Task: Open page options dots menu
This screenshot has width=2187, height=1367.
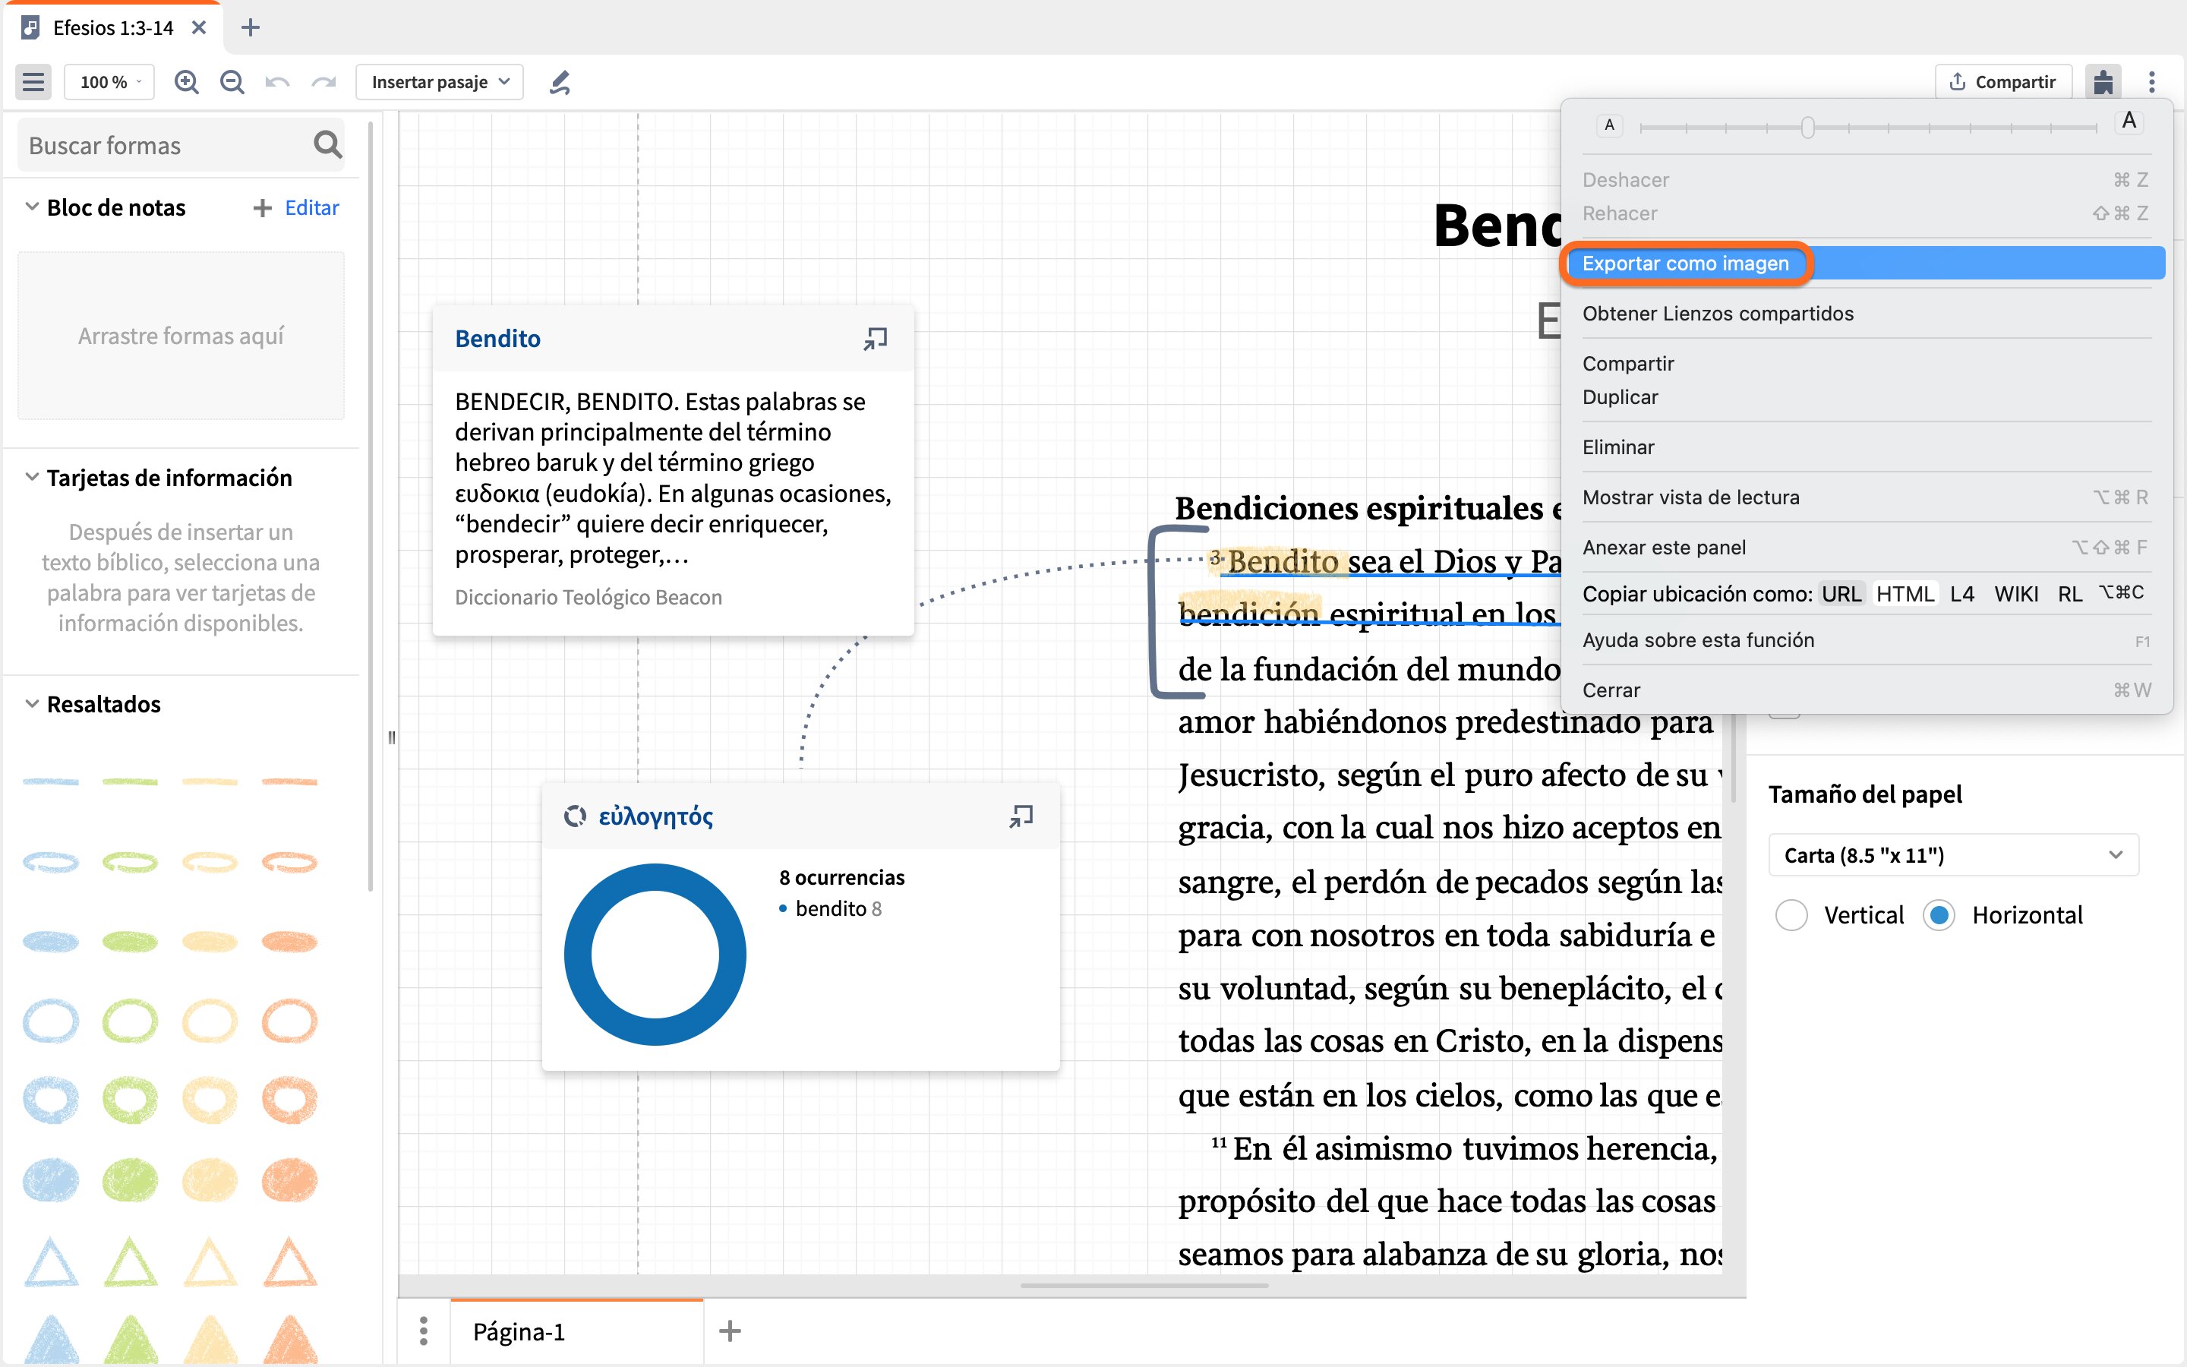Action: click(423, 1331)
